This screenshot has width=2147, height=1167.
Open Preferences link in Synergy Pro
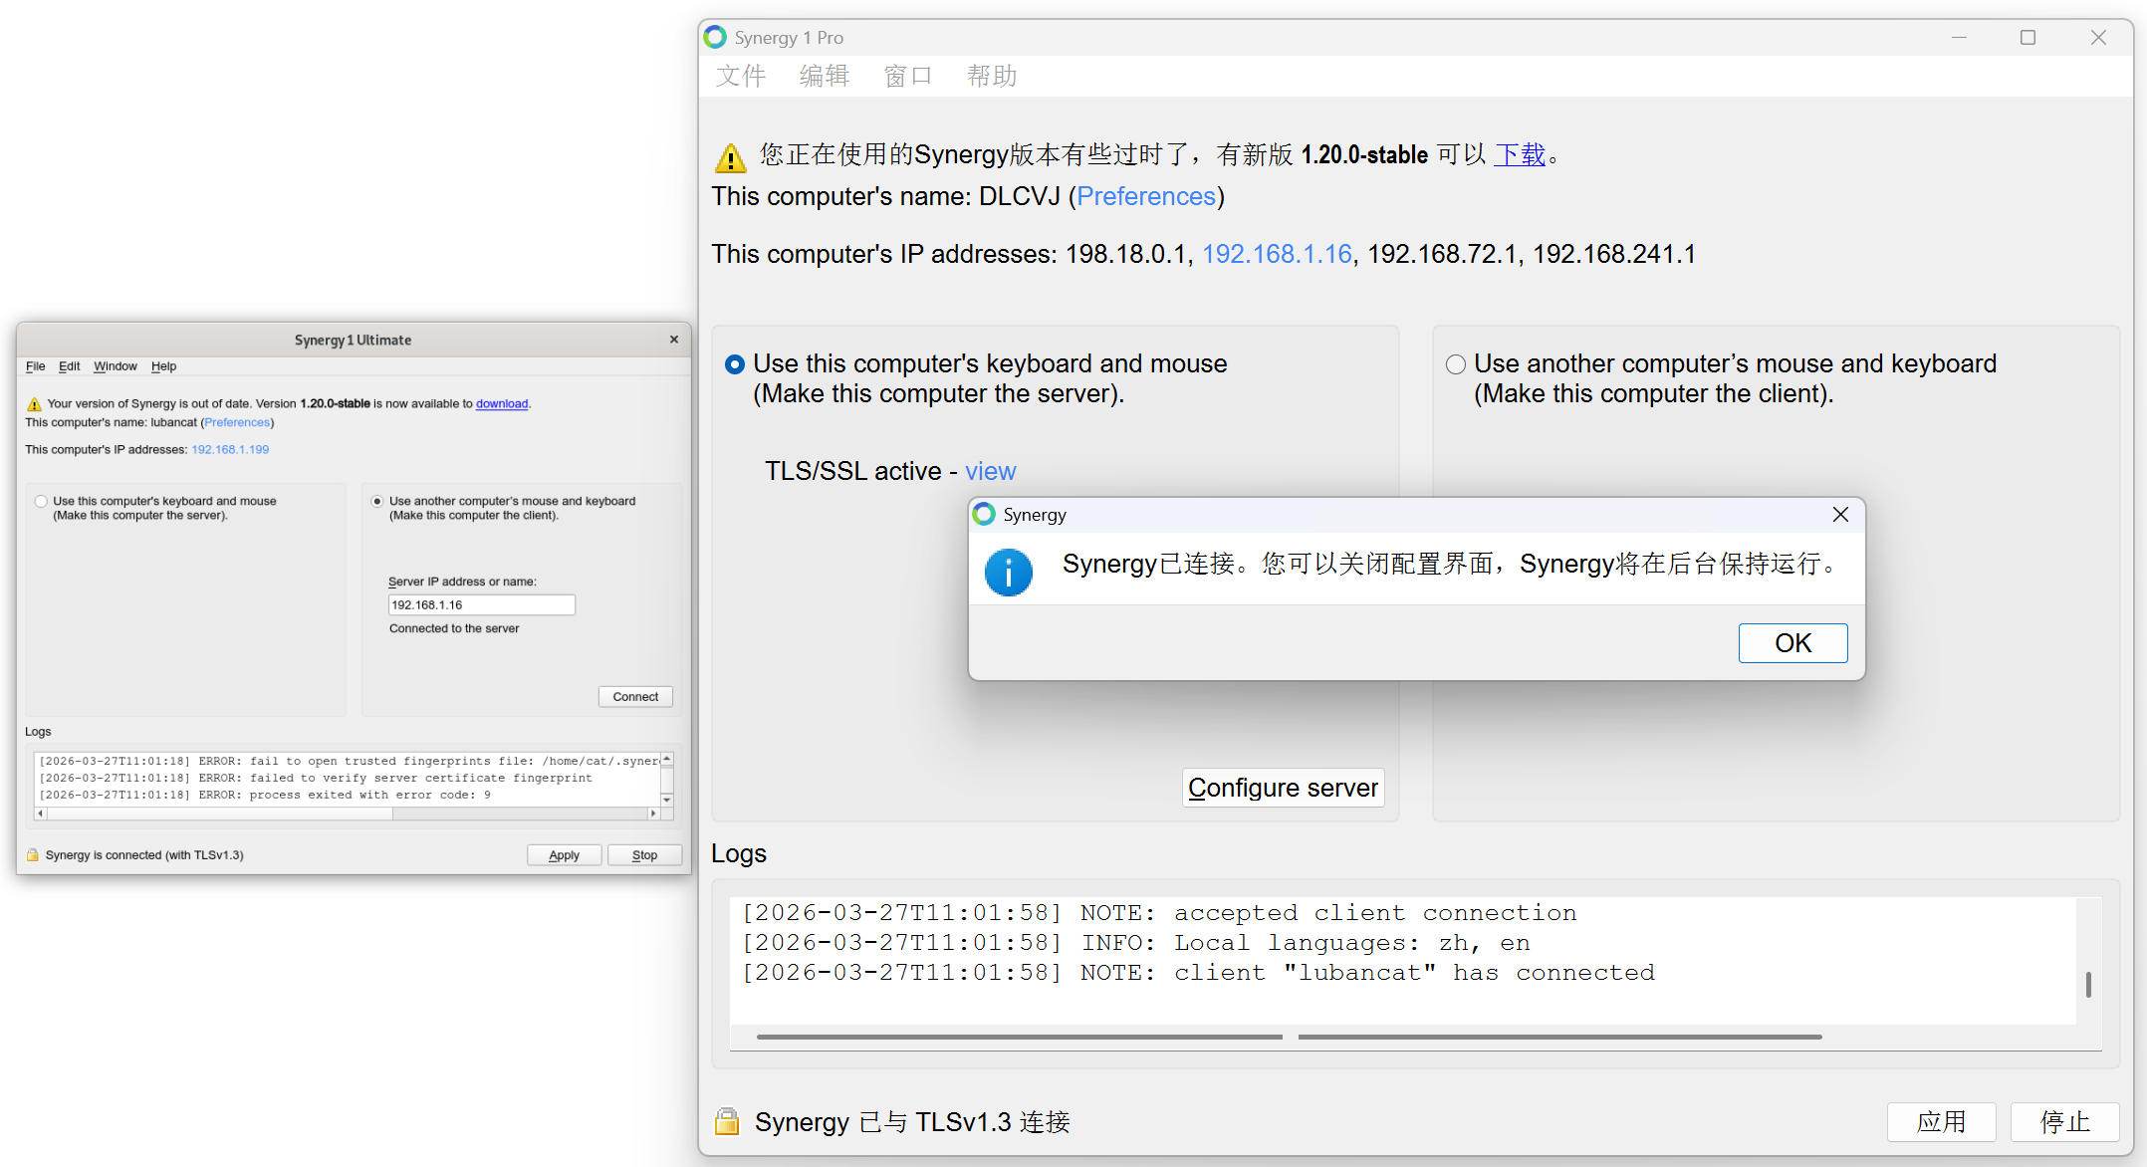point(1146,196)
